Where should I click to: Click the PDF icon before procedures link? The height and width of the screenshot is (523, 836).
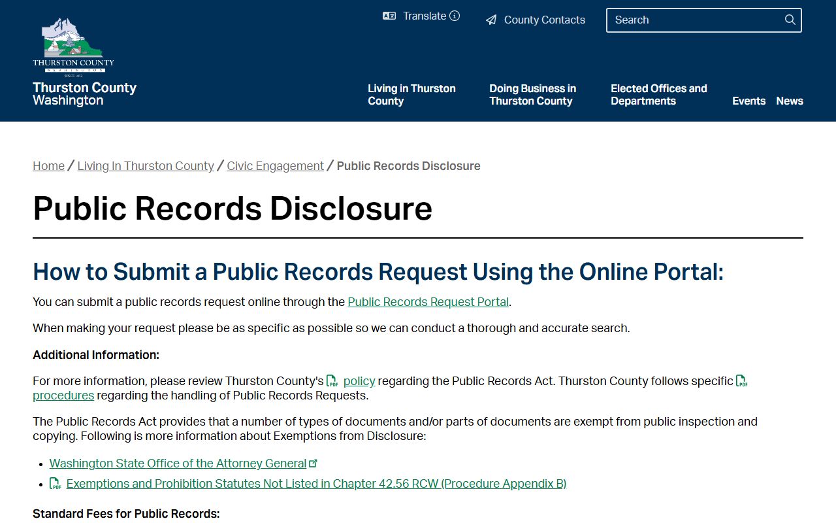pyautogui.click(x=742, y=381)
